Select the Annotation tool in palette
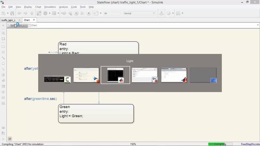Image resolution: width=260 pixels, height=146 pixels. (3, 98)
